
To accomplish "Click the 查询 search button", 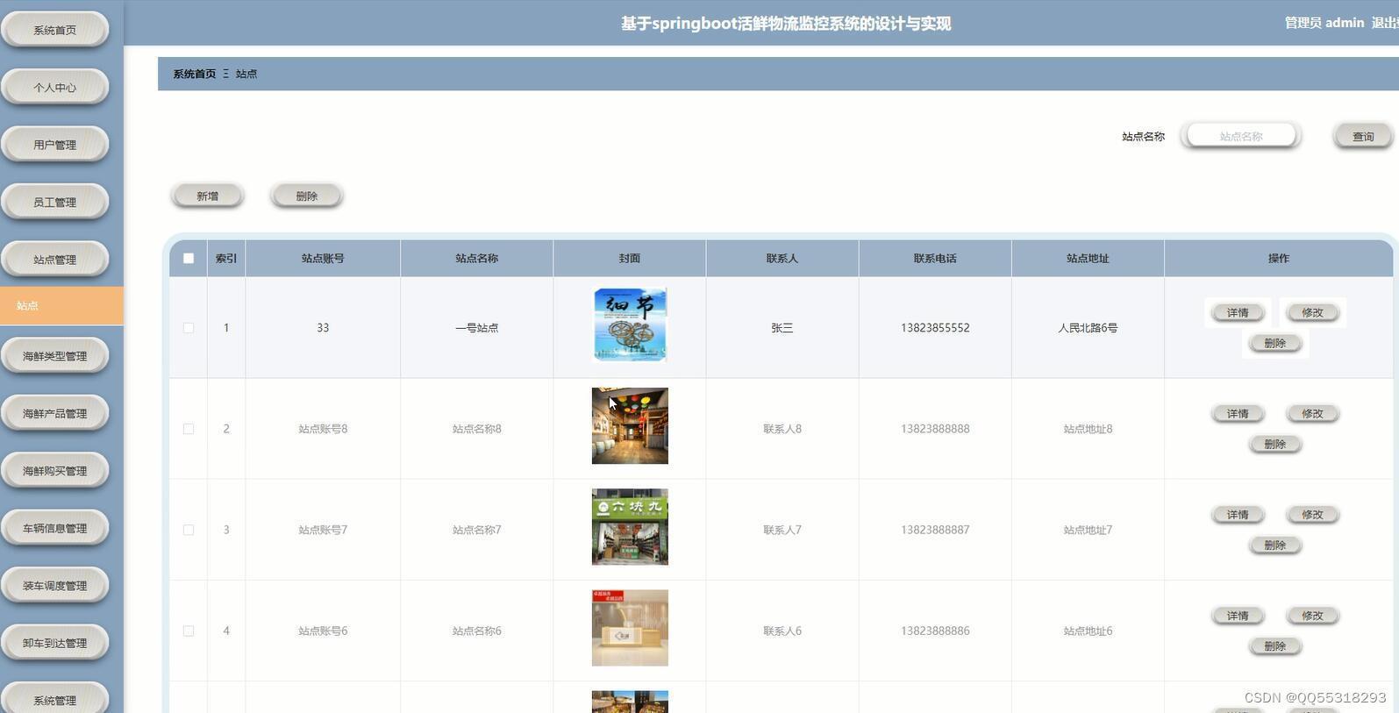I will 1363,136.
